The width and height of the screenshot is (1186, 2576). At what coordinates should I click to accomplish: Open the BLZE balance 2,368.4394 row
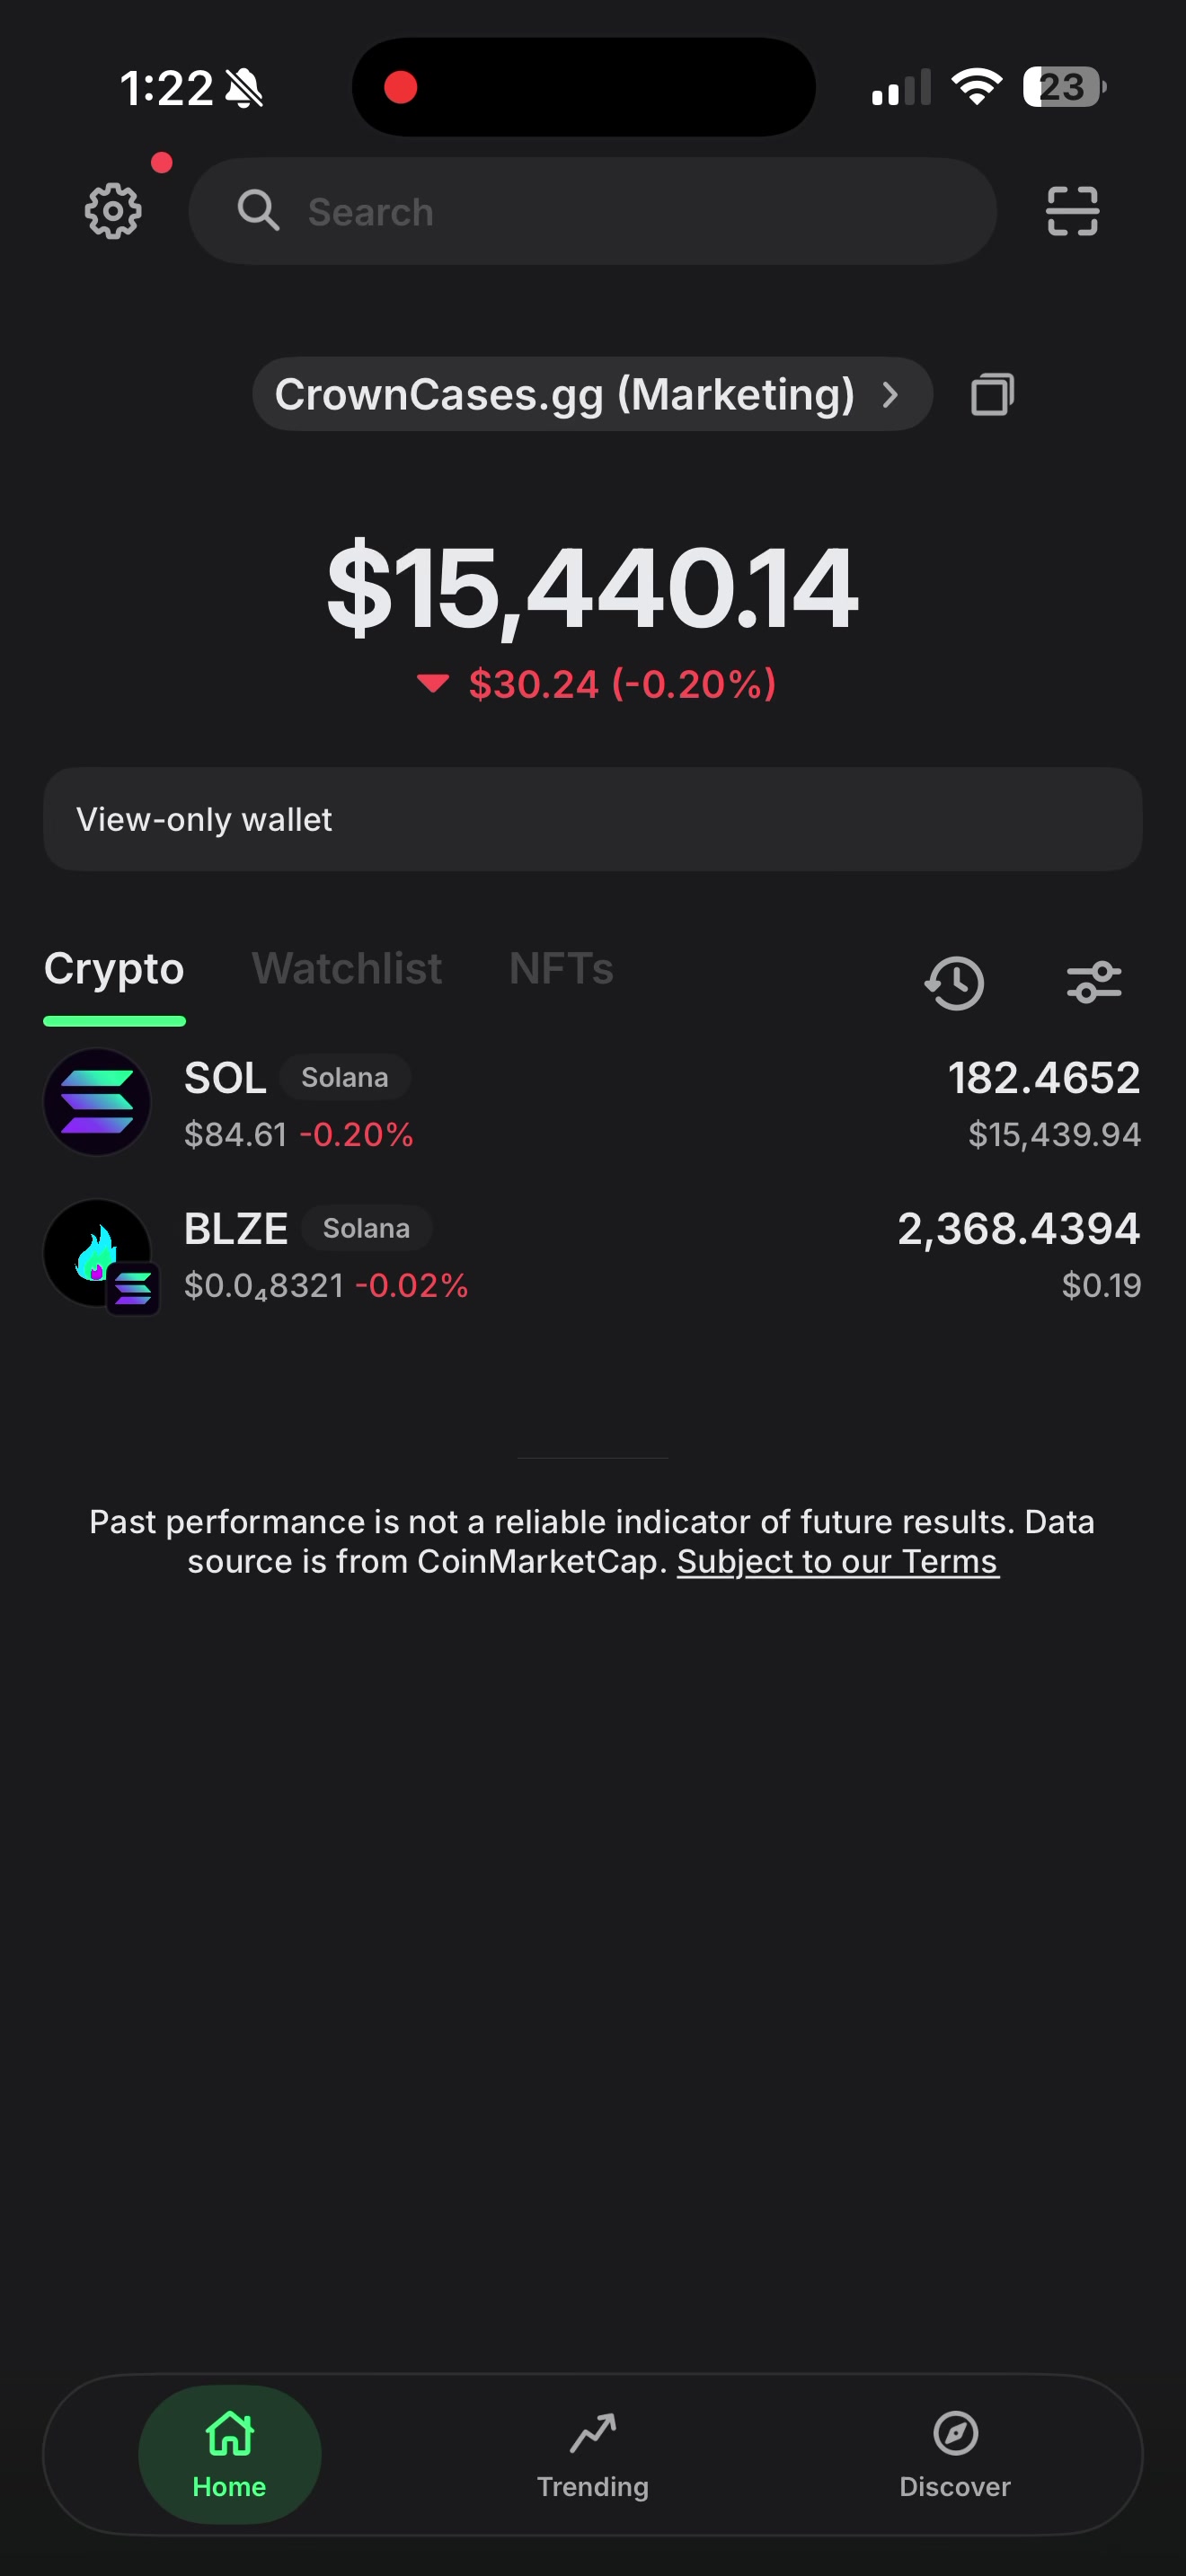coord(593,1253)
